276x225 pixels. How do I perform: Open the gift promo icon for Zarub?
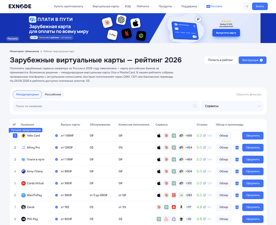point(237,207)
